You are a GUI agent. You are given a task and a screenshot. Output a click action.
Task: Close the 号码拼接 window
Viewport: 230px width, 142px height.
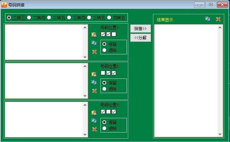pos(223,5)
